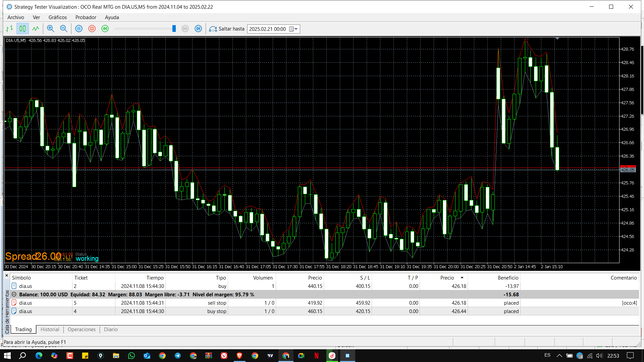The image size is (644, 362).
Task: Click the greyed fast-forward button
Action: point(185,29)
